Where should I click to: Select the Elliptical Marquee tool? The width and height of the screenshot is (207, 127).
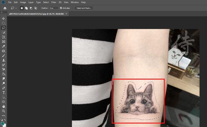[x=4, y=23]
